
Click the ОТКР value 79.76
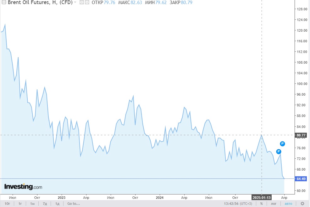pyautogui.click(x=109, y=3)
